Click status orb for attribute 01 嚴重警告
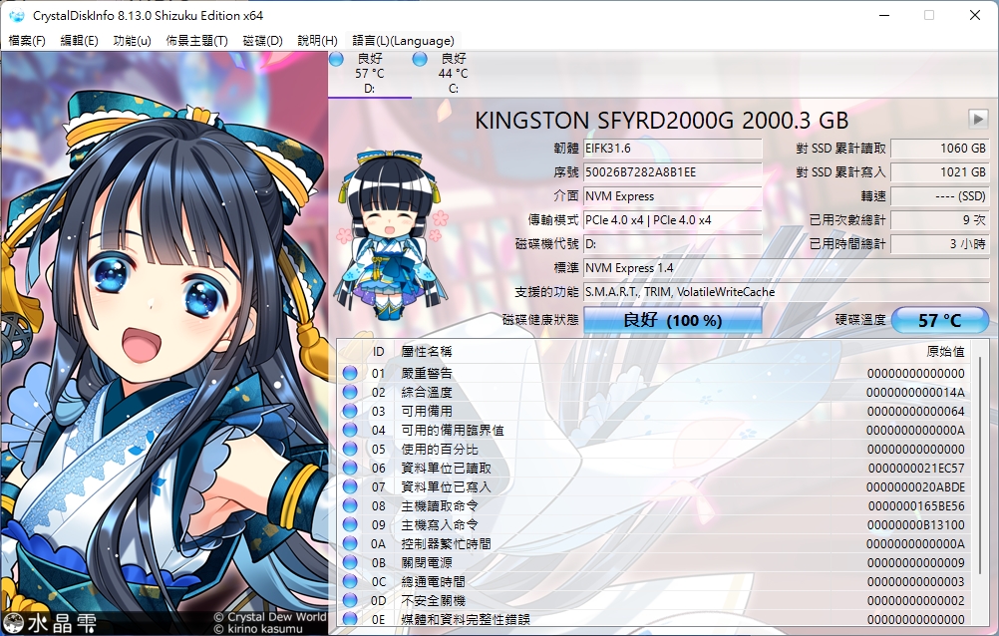The width and height of the screenshot is (999, 636). (350, 373)
